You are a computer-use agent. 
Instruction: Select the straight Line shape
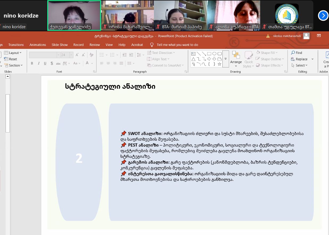[199, 54]
